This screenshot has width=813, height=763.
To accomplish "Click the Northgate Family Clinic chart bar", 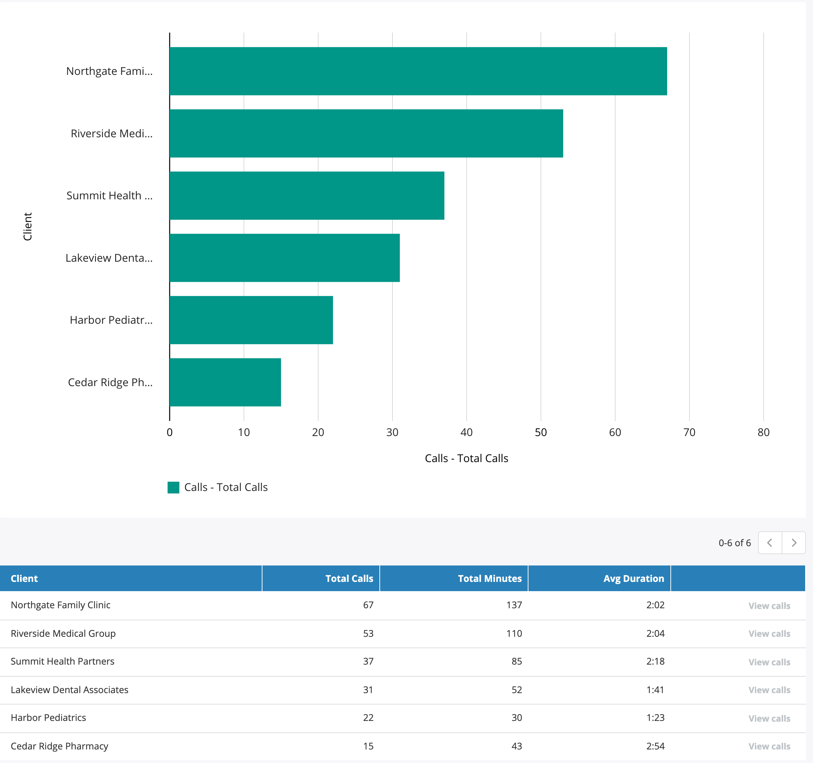I will point(418,71).
